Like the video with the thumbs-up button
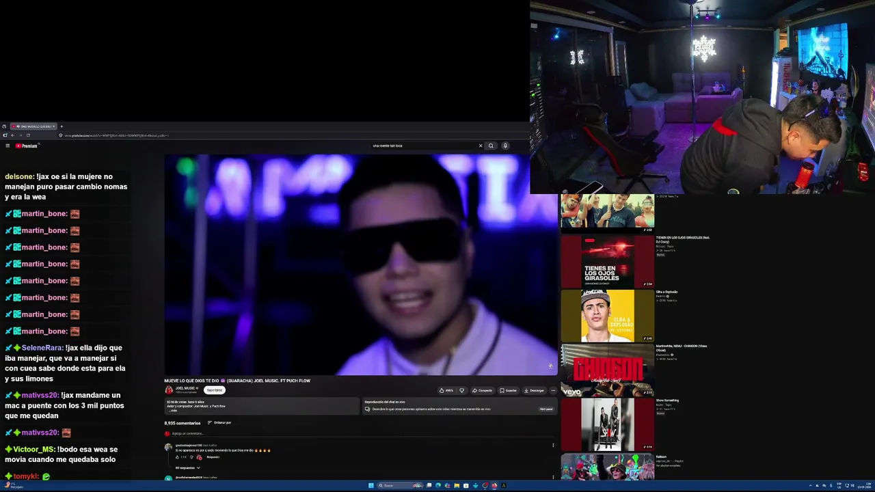 coord(446,390)
